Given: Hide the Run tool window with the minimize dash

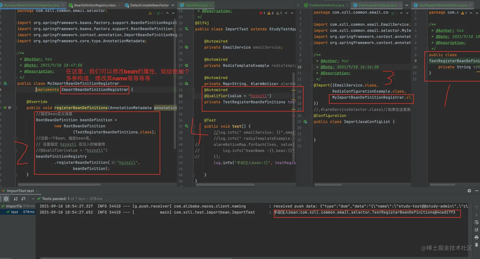Looking at the screenshot, I should coord(477,191).
